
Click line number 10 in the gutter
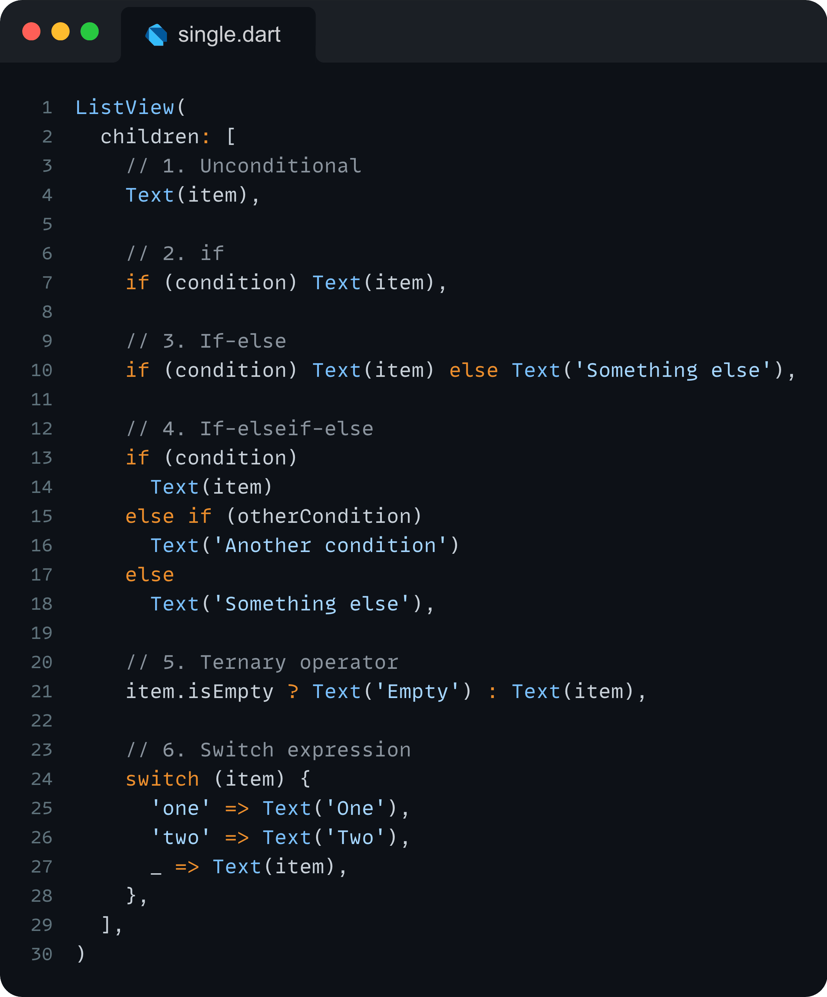[42, 370]
